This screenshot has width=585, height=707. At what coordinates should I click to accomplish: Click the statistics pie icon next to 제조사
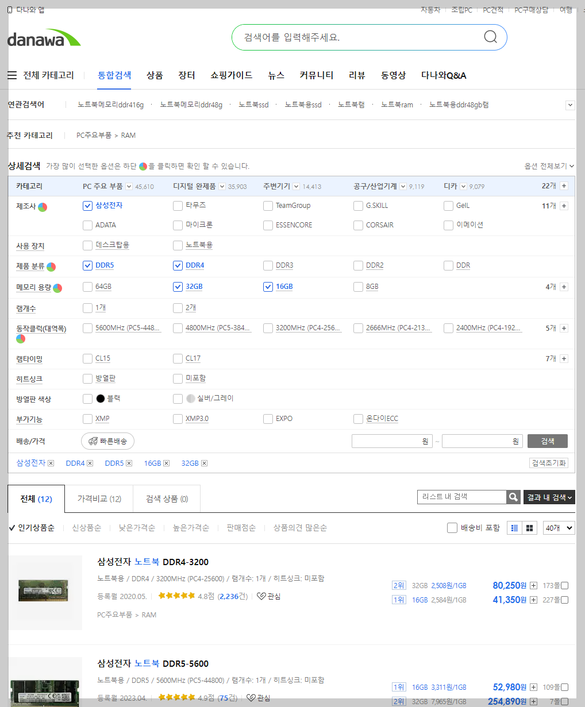tap(43, 207)
